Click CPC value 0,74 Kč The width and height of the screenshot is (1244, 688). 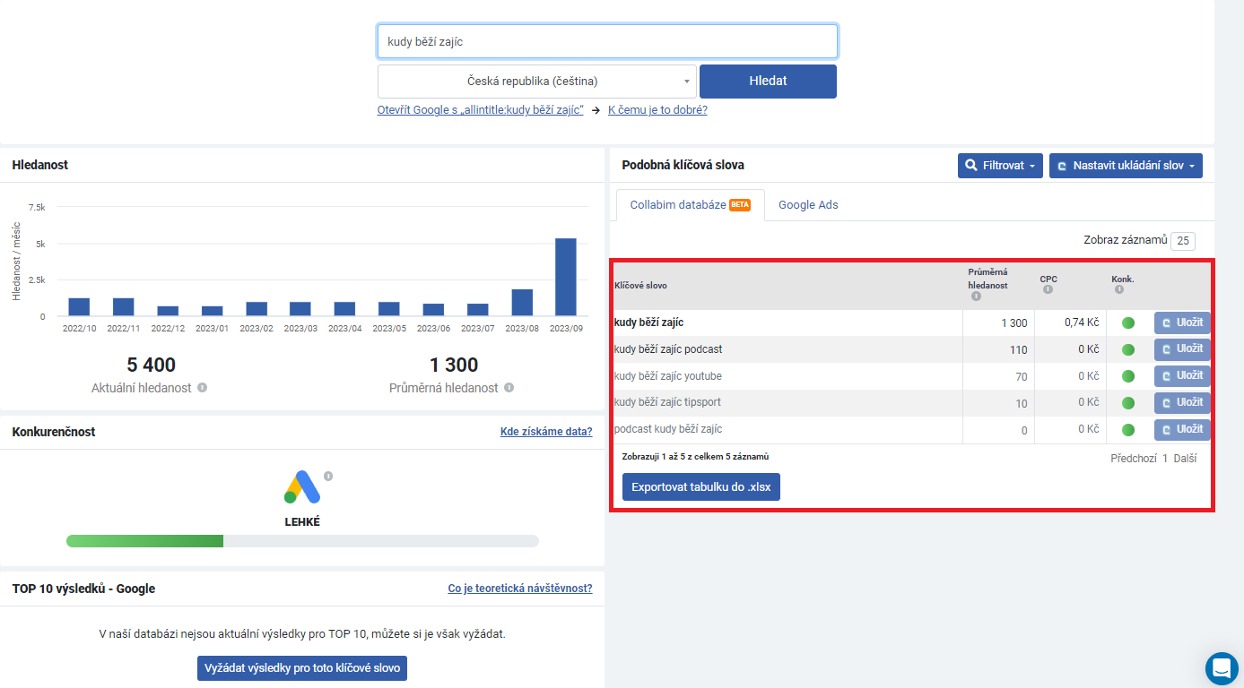tap(1082, 322)
